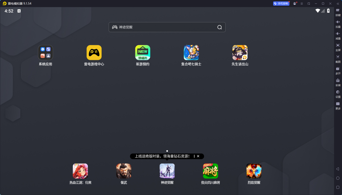The width and height of the screenshot is (342, 195).
Task: Open 按键 keyboard mapping tool
Action: (338, 12)
